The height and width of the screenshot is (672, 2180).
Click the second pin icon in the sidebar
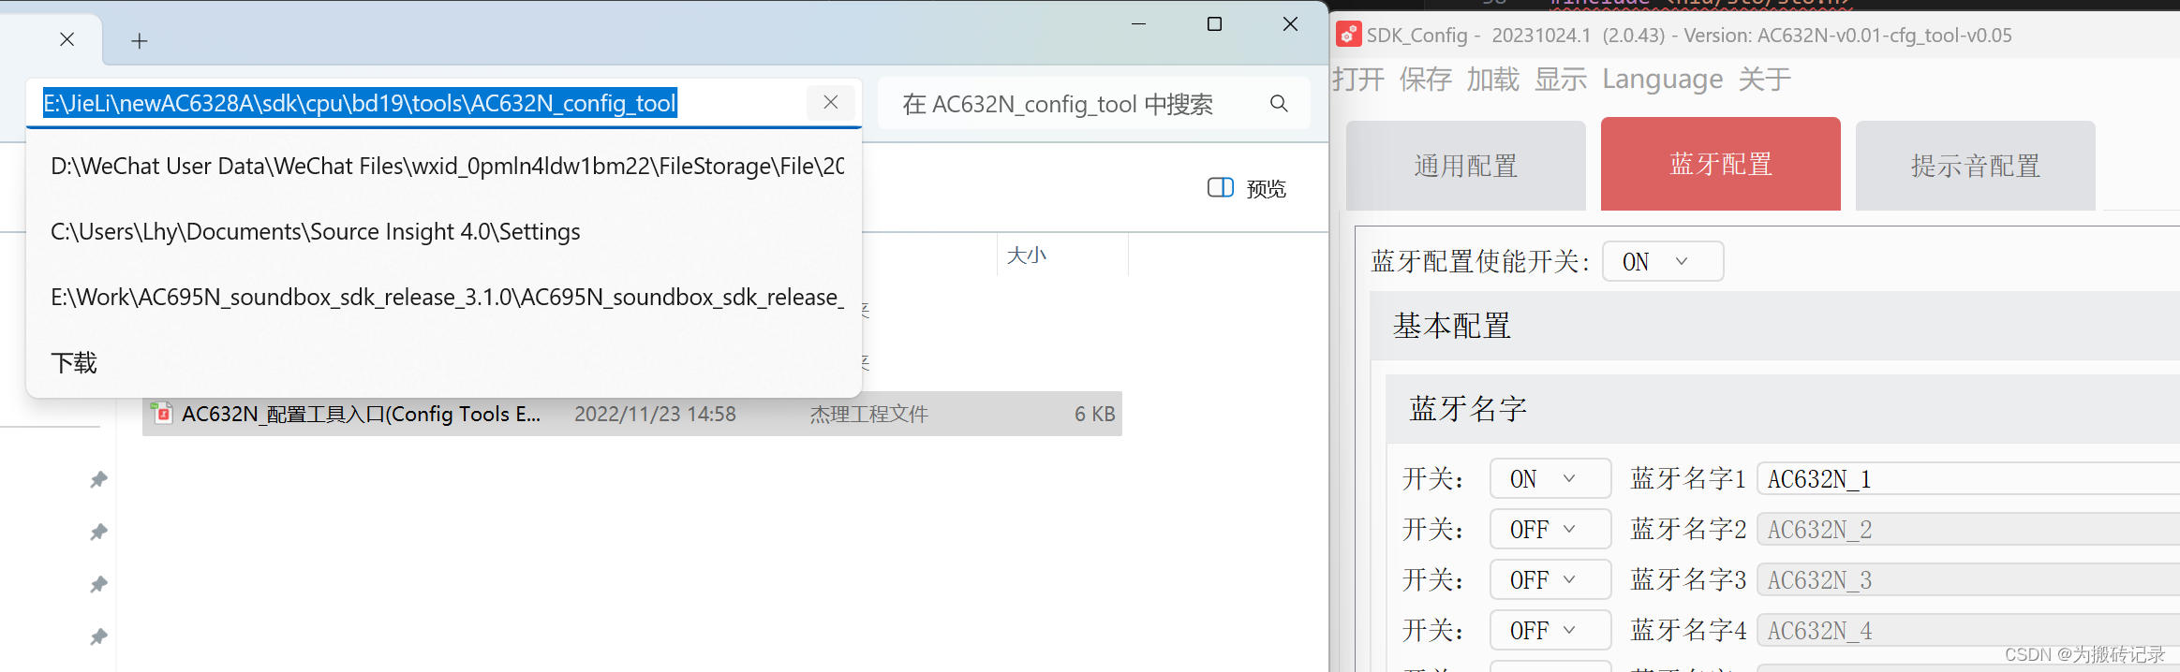tap(98, 532)
